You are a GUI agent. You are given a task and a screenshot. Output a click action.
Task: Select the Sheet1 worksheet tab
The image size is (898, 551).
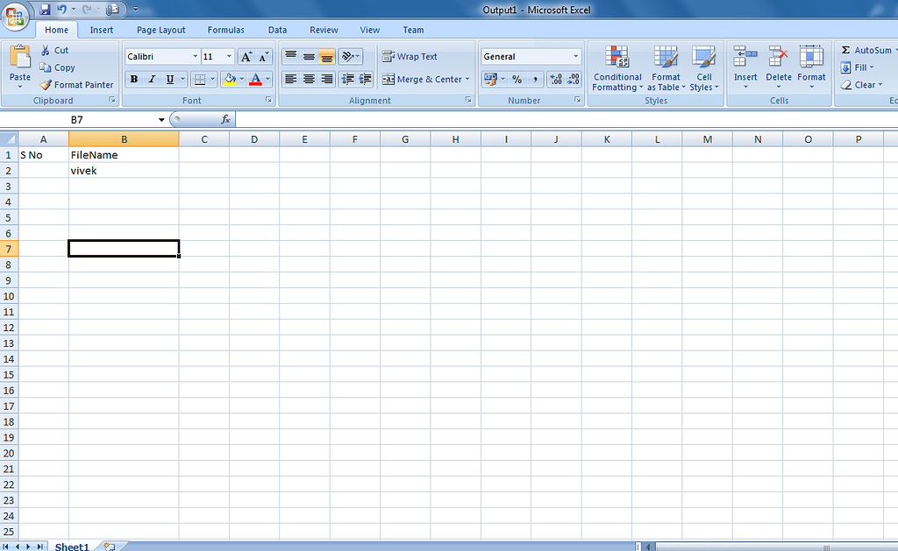pyautogui.click(x=71, y=545)
